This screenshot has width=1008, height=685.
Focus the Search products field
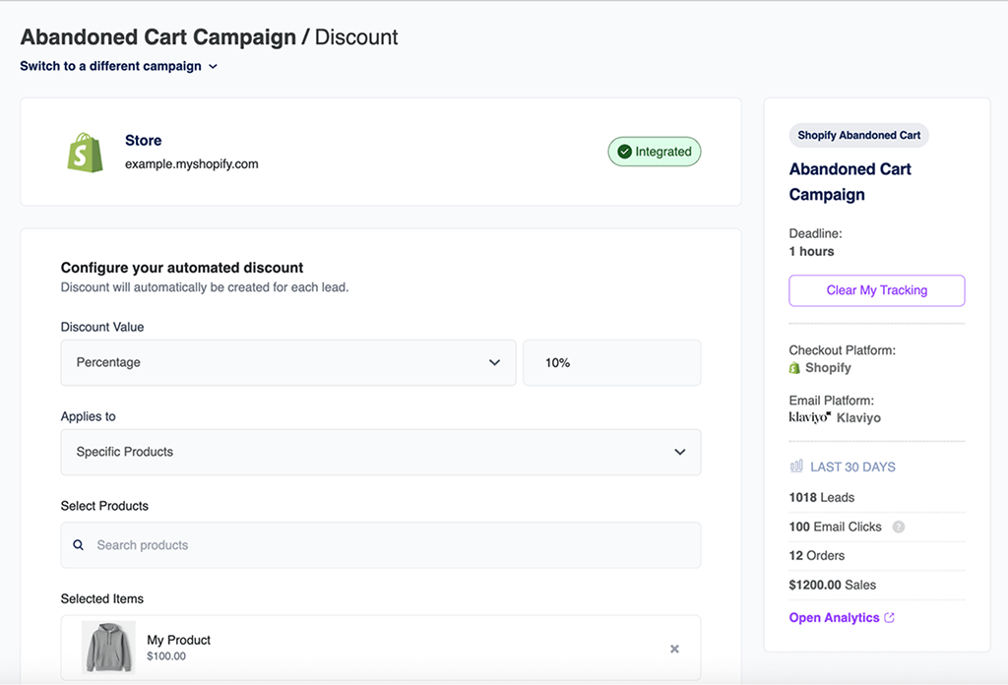pos(394,545)
